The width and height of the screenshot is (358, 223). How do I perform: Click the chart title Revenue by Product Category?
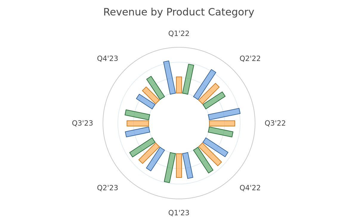pyautogui.click(x=179, y=12)
